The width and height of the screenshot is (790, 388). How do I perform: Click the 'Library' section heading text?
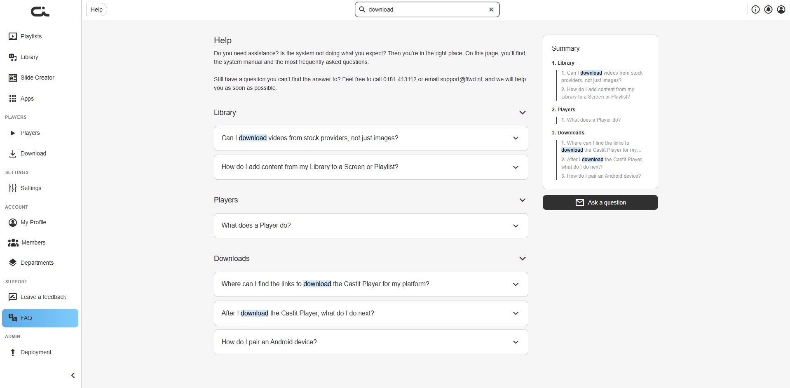coord(225,113)
